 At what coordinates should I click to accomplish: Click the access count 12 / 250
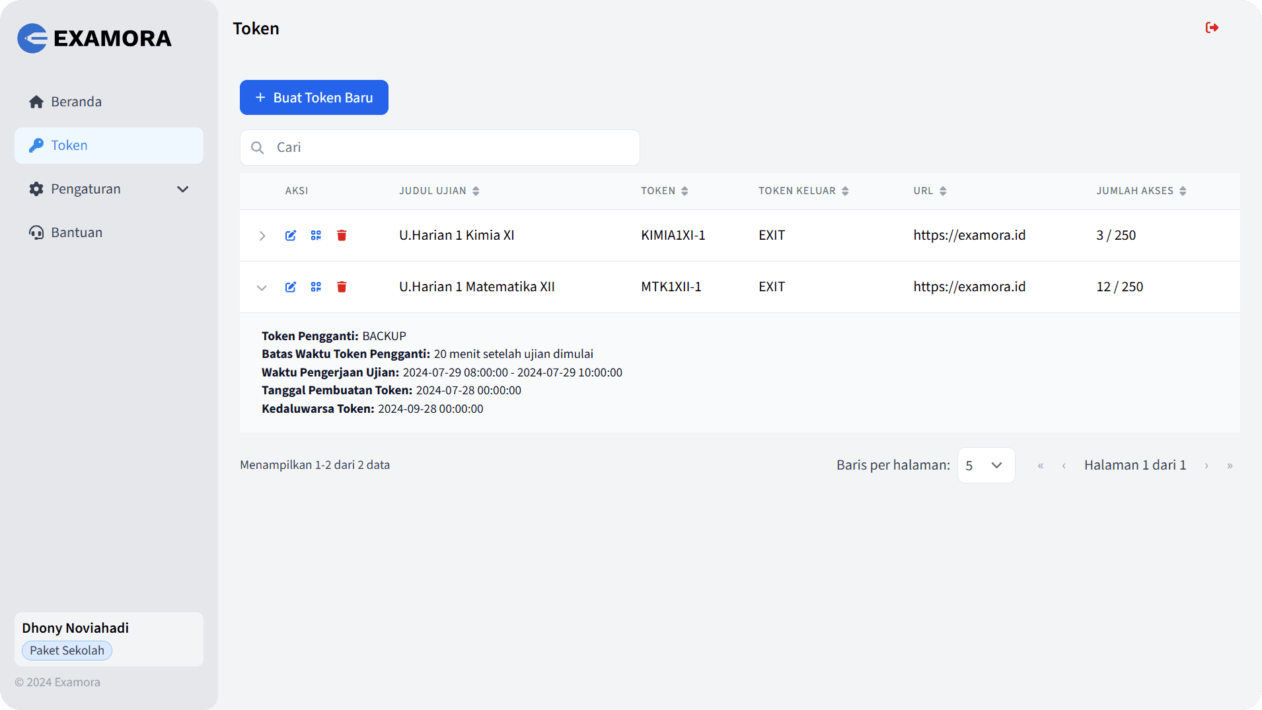(1119, 287)
